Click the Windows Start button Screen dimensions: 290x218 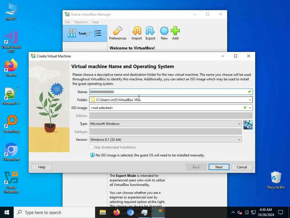[x=7, y=212]
